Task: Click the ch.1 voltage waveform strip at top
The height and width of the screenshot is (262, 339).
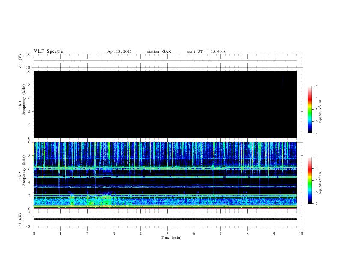Action: coord(165,61)
